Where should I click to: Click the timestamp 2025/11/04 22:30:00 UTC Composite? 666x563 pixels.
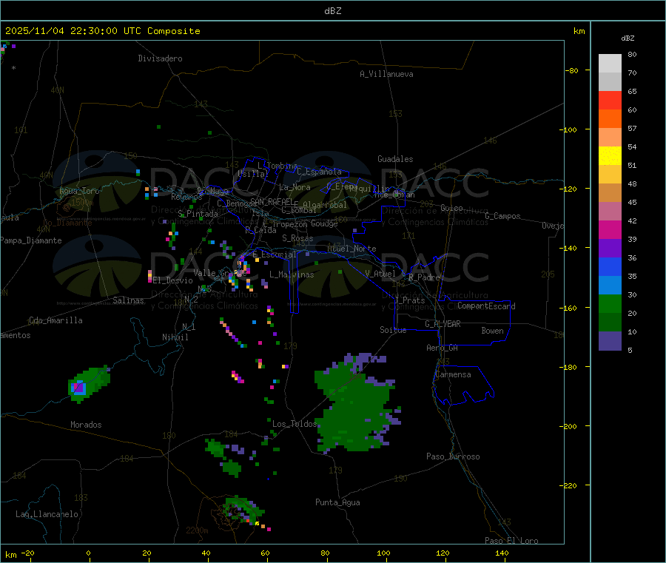point(102,31)
